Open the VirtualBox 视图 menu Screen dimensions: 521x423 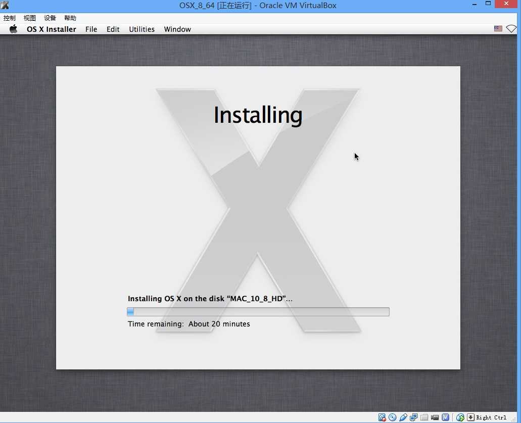point(30,18)
